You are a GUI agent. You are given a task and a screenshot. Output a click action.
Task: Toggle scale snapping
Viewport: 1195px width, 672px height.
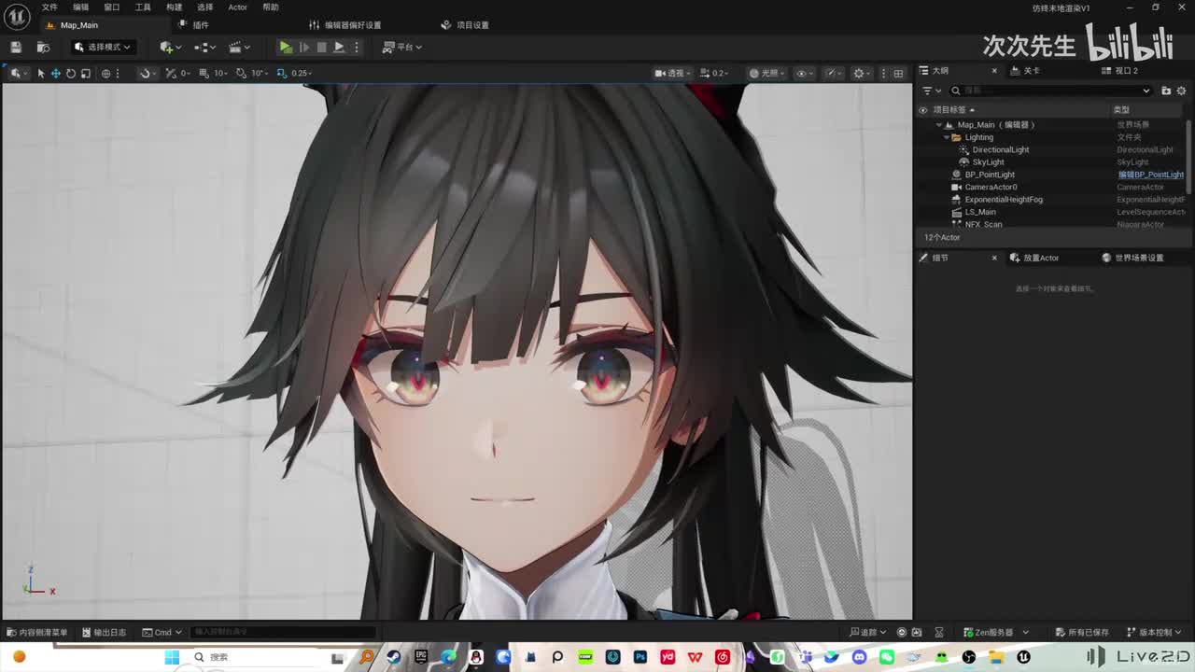click(x=283, y=73)
